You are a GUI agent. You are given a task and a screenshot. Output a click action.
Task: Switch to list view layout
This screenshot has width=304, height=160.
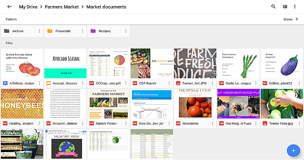(285, 6)
